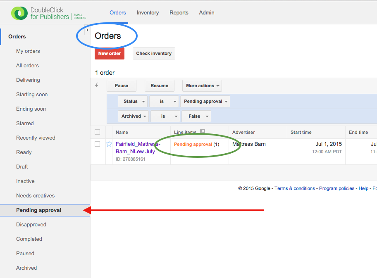377x278 pixels.
Task: Click the Check inventory button
Action: point(154,53)
